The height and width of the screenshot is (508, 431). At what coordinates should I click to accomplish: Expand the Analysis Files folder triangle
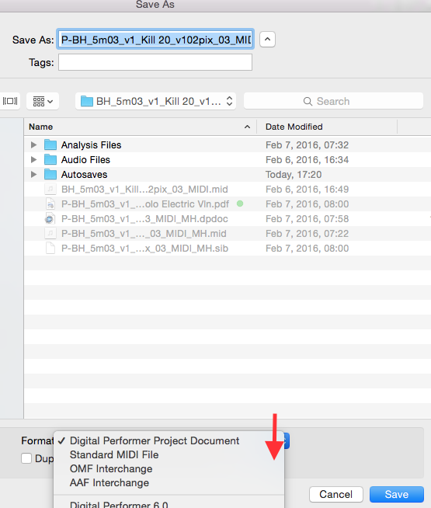tap(33, 144)
